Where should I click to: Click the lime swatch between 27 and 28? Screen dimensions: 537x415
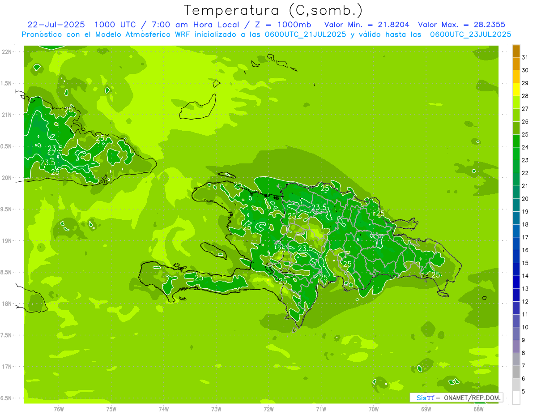(x=516, y=103)
